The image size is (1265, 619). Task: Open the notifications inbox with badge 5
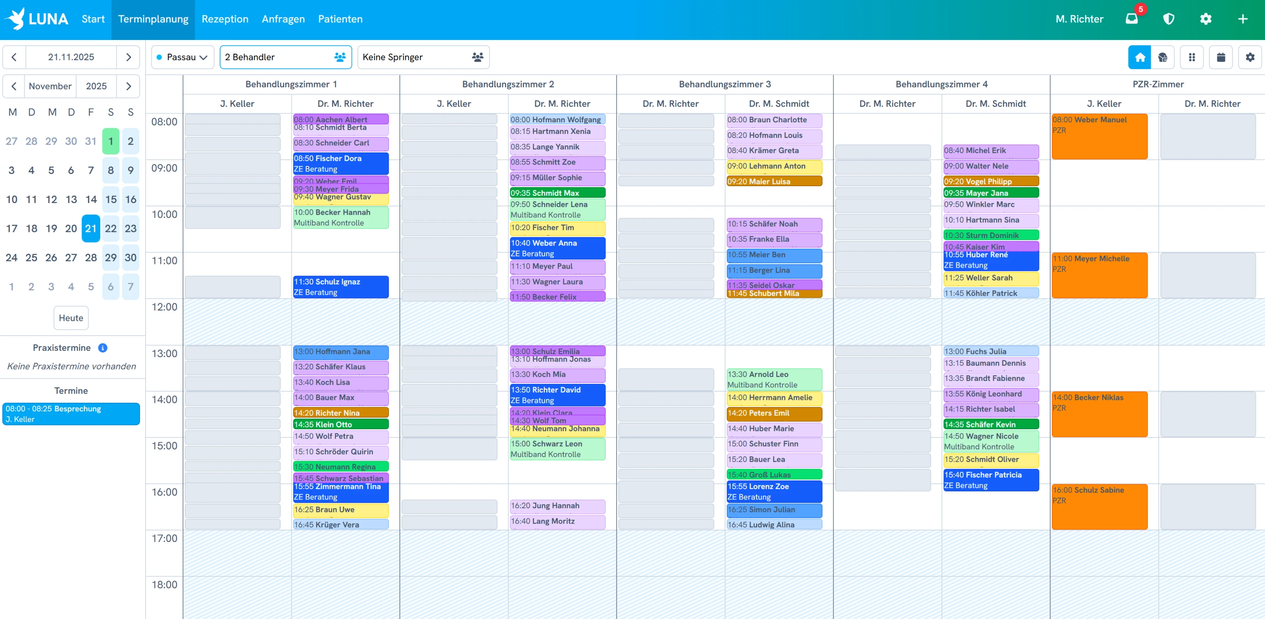pyautogui.click(x=1131, y=19)
